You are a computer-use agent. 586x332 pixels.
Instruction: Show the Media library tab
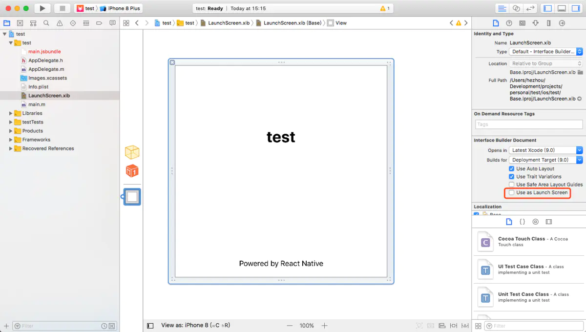click(548, 222)
